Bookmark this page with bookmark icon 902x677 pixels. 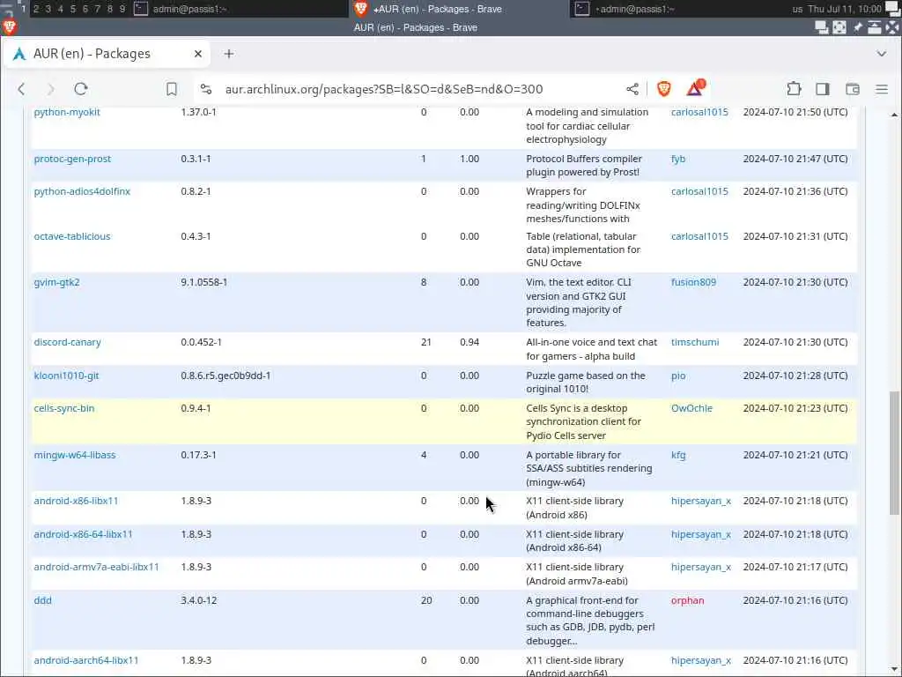click(172, 89)
